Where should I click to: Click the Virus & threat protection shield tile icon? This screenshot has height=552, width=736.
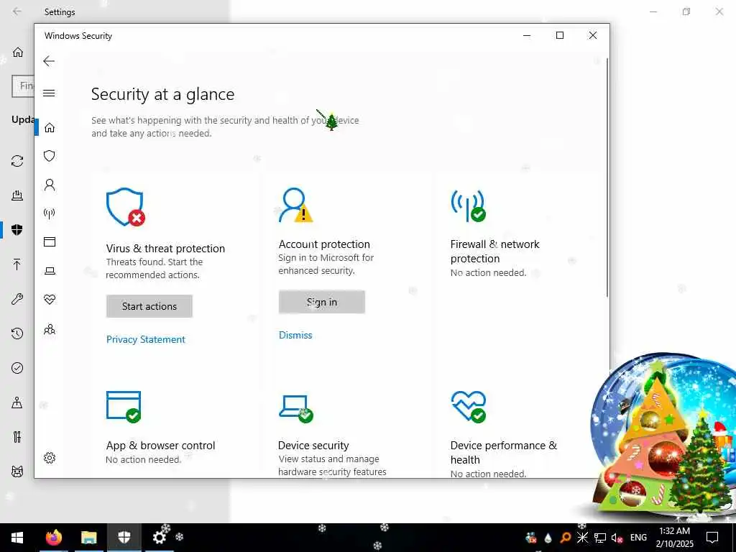[125, 207]
